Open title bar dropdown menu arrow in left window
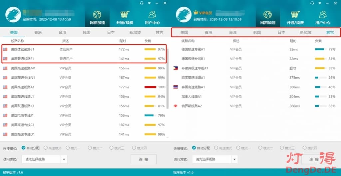 pyautogui.click(x=149, y=3)
